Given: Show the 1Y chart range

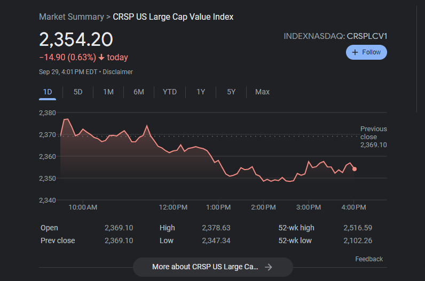Looking at the screenshot, I should point(201,92).
